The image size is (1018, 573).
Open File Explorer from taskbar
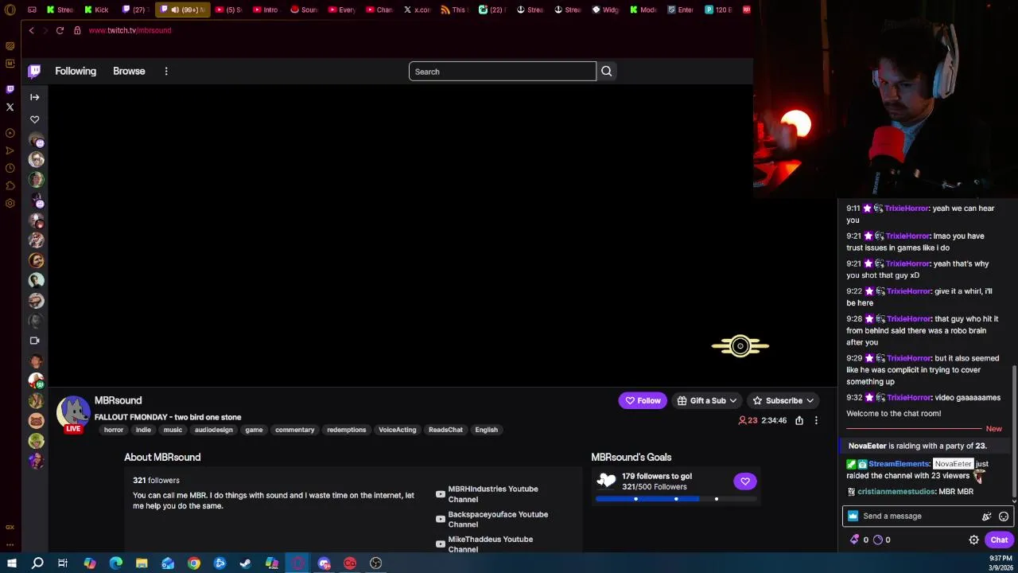point(142,563)
